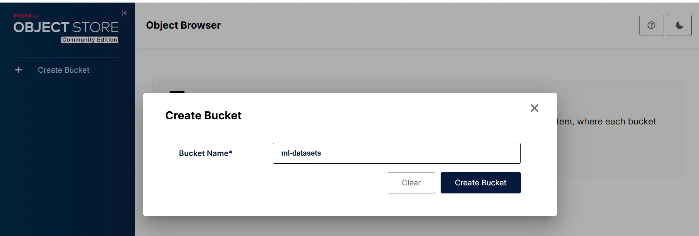
Task: Select the Create Bucket sidebar item
Action: click(63, 70)
